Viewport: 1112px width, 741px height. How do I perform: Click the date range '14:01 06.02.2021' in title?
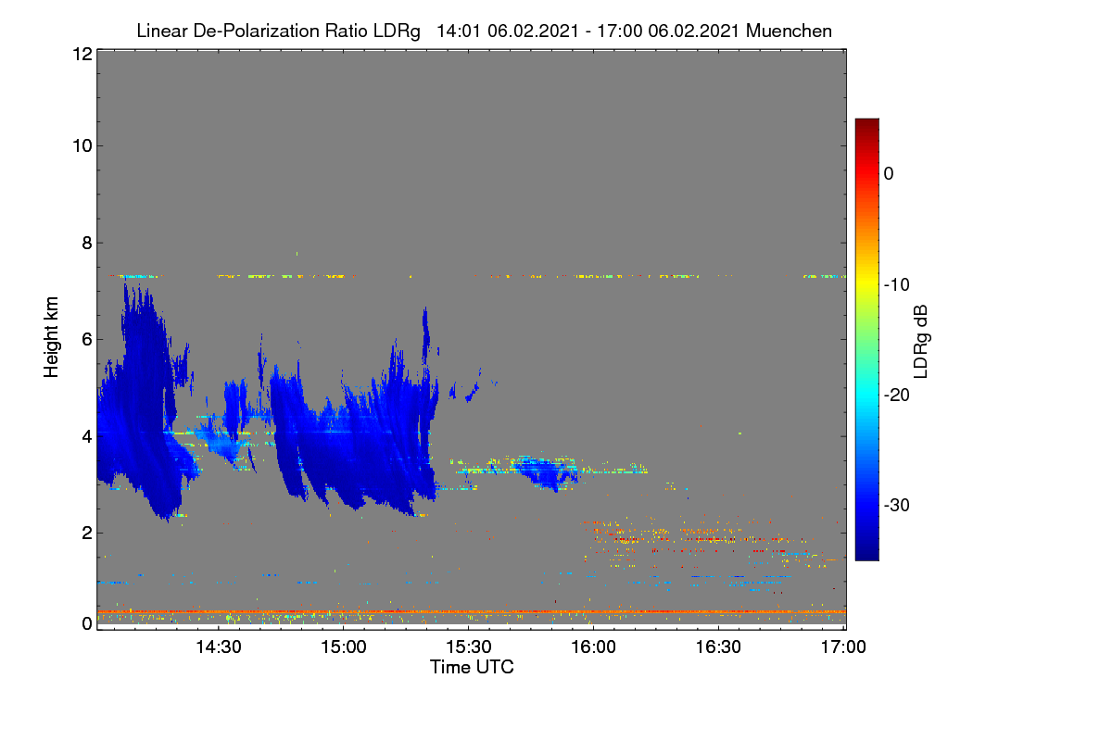point(507,31)
